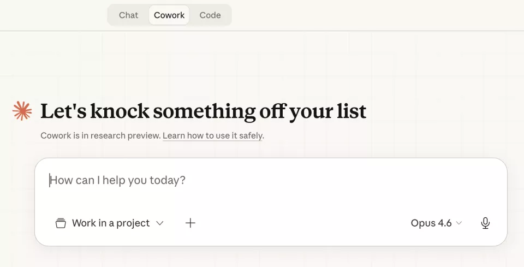Click the chevron next to Opus 4.6

click(459, 223)
